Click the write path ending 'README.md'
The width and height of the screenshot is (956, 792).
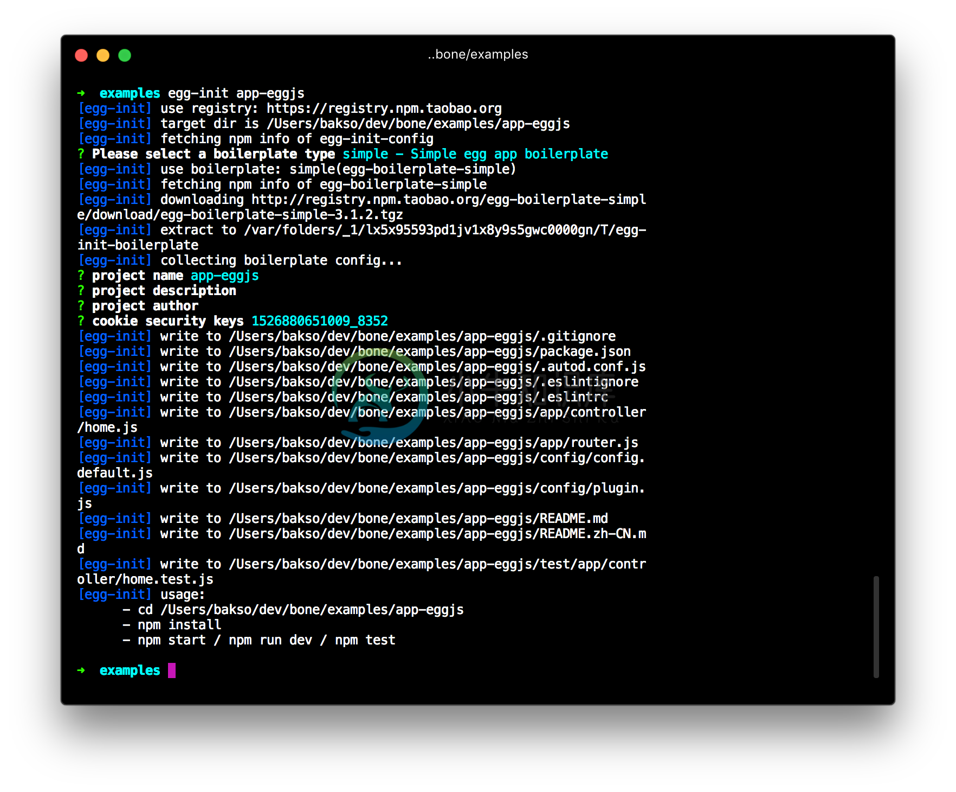tap(418, 519)
